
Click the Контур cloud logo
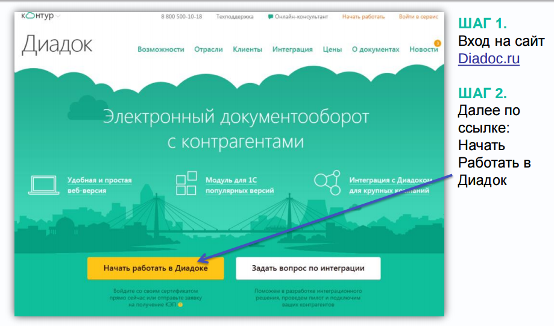tap(38, 16)
